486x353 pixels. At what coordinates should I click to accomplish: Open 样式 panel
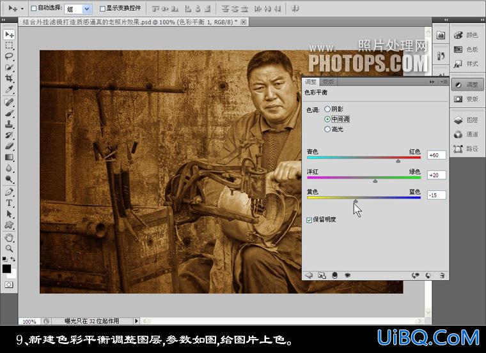467,64
